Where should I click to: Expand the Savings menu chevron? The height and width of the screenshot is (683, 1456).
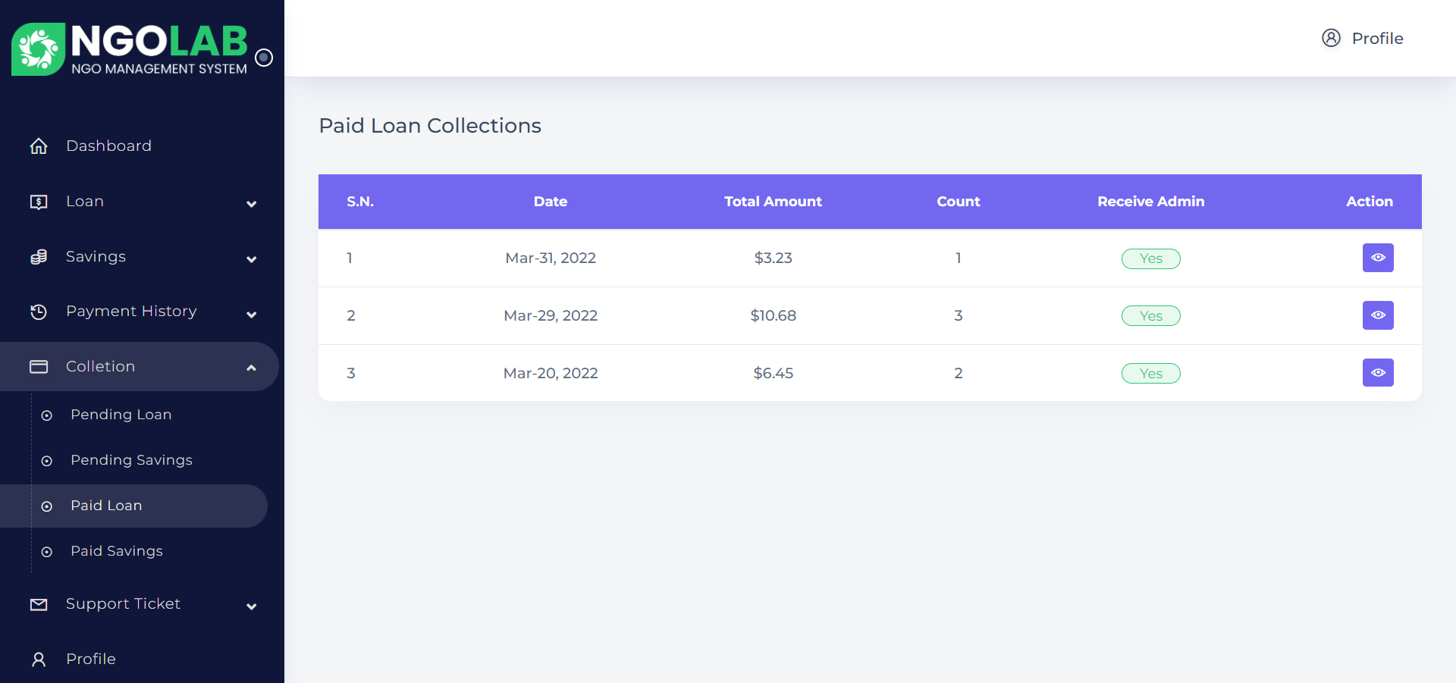point(252,259)
